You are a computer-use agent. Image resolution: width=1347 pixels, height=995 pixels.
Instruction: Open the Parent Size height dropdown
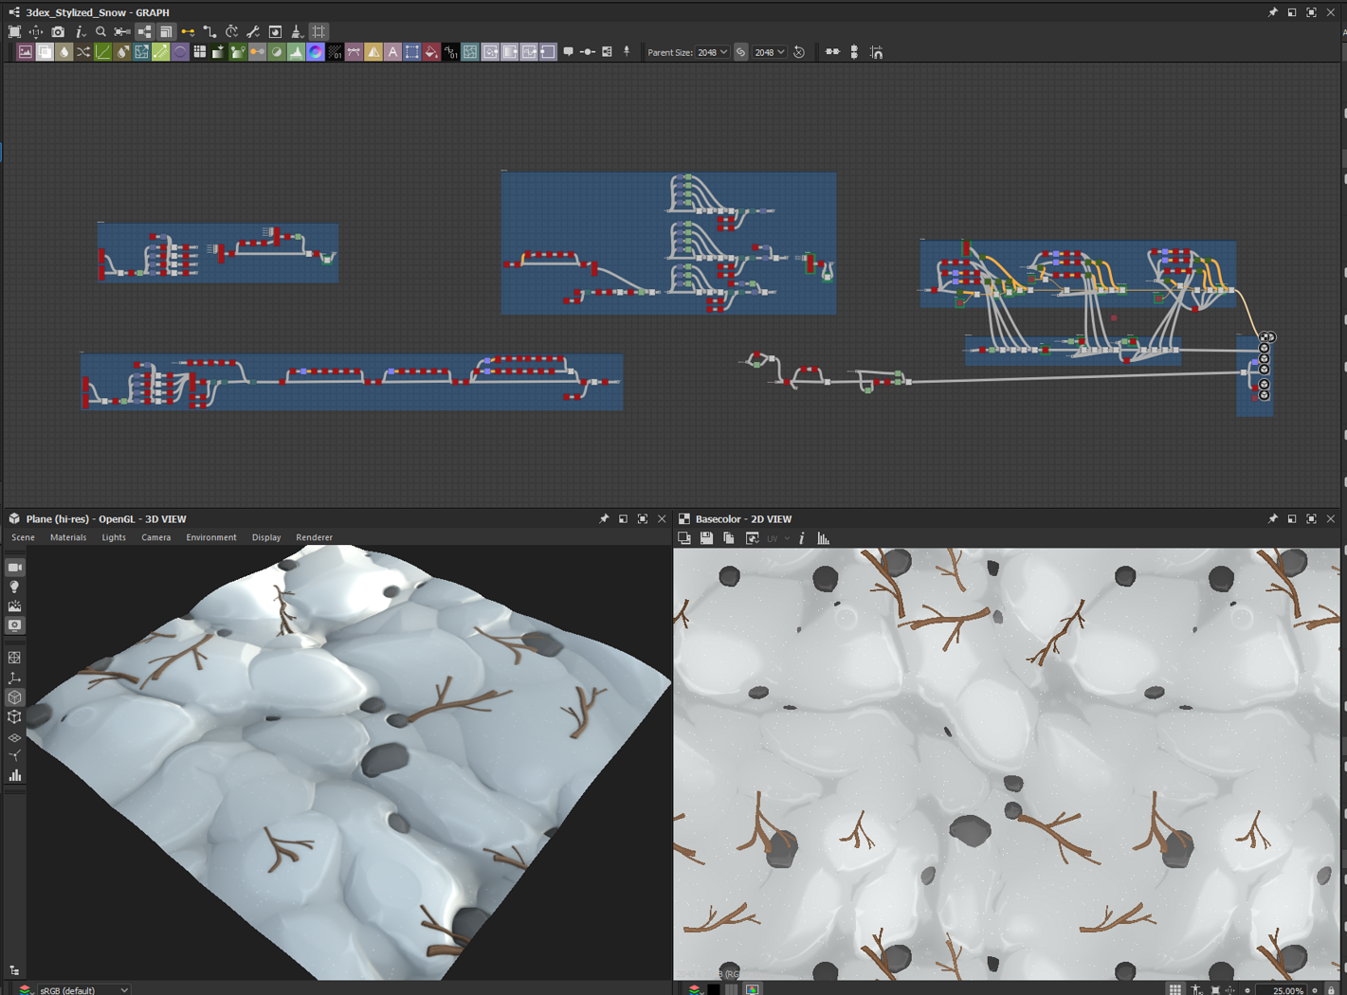click(x=770, y=53)
